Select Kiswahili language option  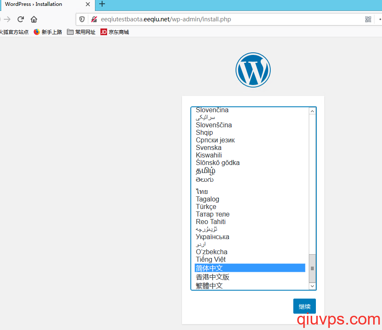(250, 155)
